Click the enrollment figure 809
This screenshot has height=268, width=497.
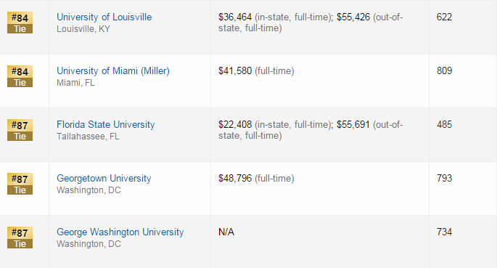(x=444, y=70)
